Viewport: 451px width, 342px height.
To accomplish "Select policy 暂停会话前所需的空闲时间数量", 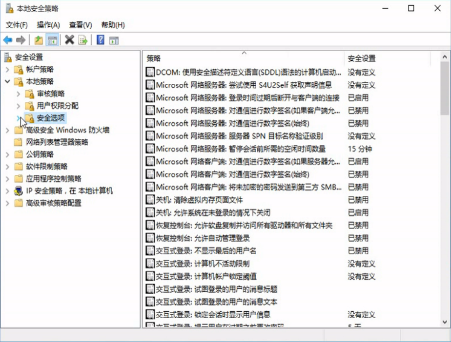I will pos(241,149).
